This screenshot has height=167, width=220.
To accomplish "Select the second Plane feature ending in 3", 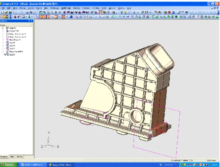I will pos(17,37).
